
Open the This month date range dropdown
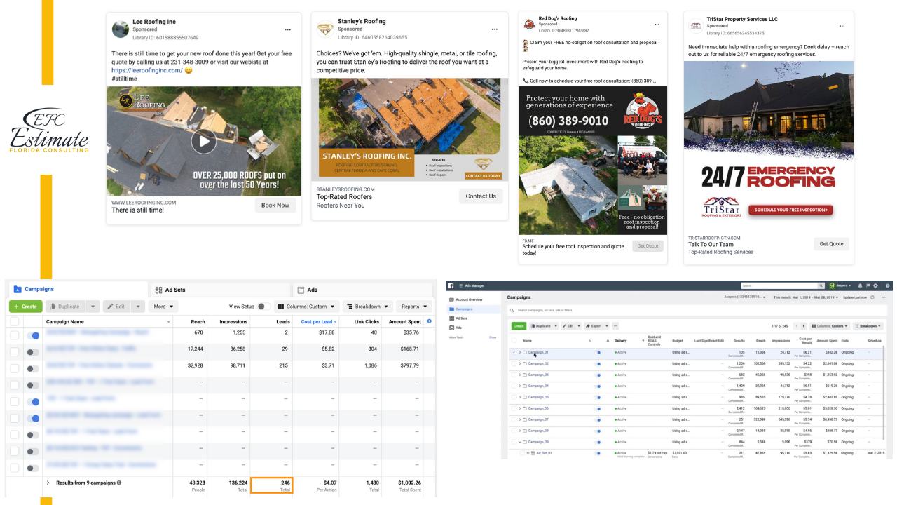pyautogui.click(x=806, y=297)
